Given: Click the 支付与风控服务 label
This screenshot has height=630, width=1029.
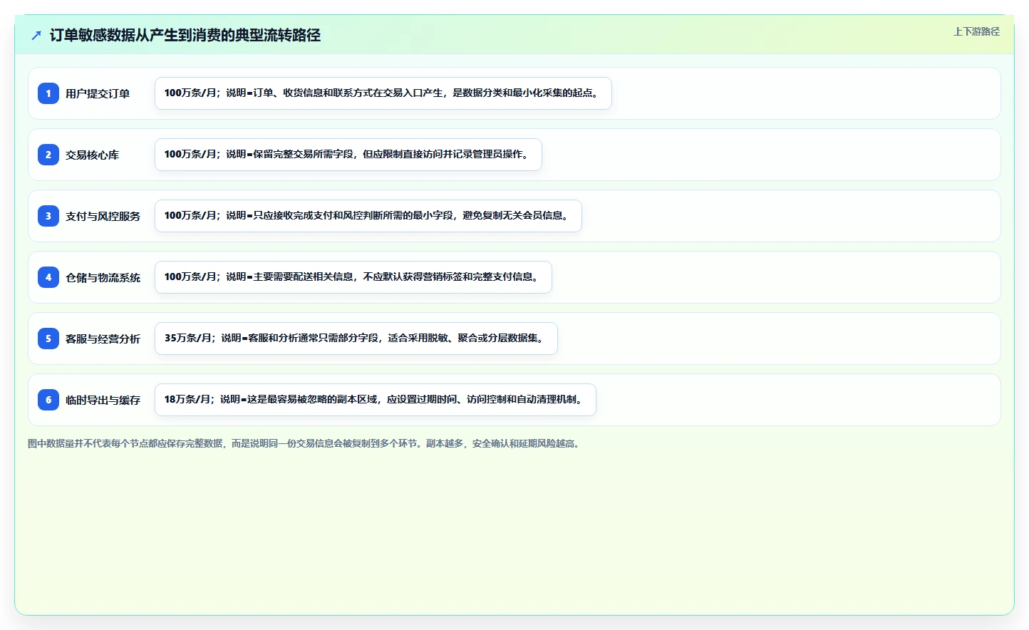Looking at the screenshot, I should coord(103,216).
